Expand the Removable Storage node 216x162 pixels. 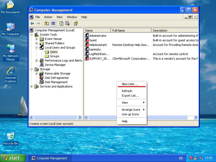click(36, 73)
